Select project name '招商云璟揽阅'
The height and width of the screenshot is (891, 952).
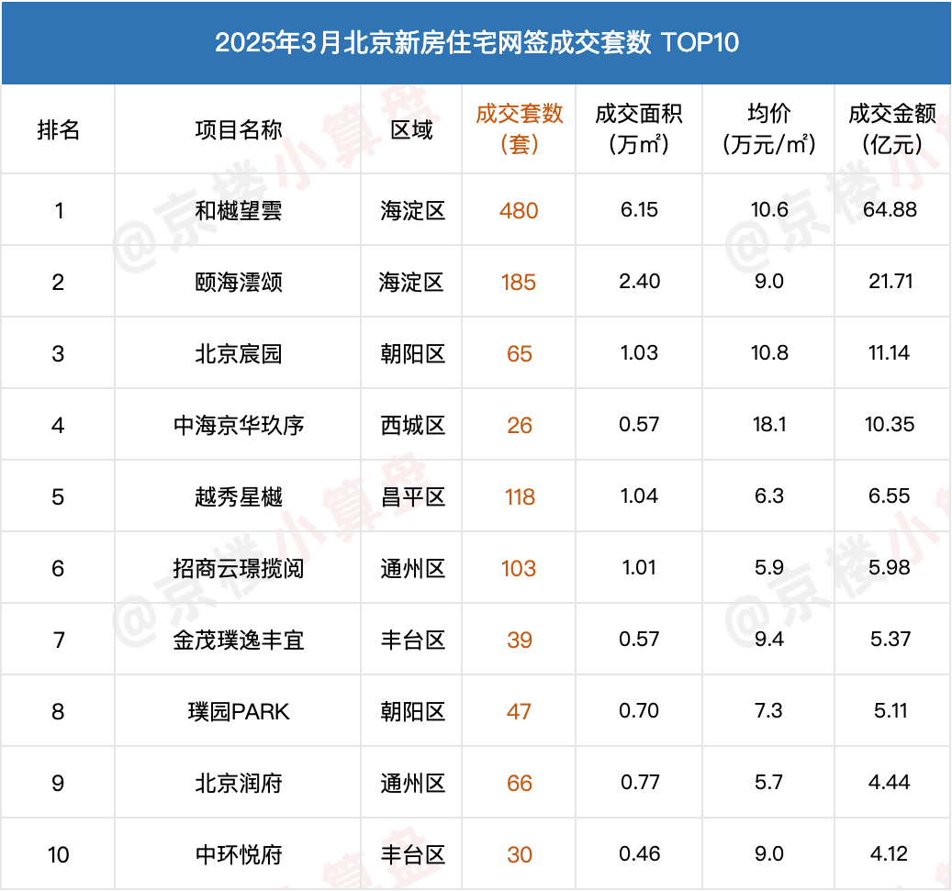(x=239, y=569)
